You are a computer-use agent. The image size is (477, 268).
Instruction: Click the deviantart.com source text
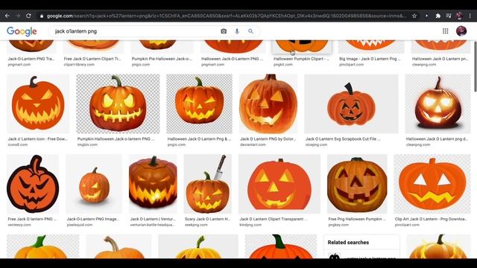pyautogui.click(x=253, y=144)
